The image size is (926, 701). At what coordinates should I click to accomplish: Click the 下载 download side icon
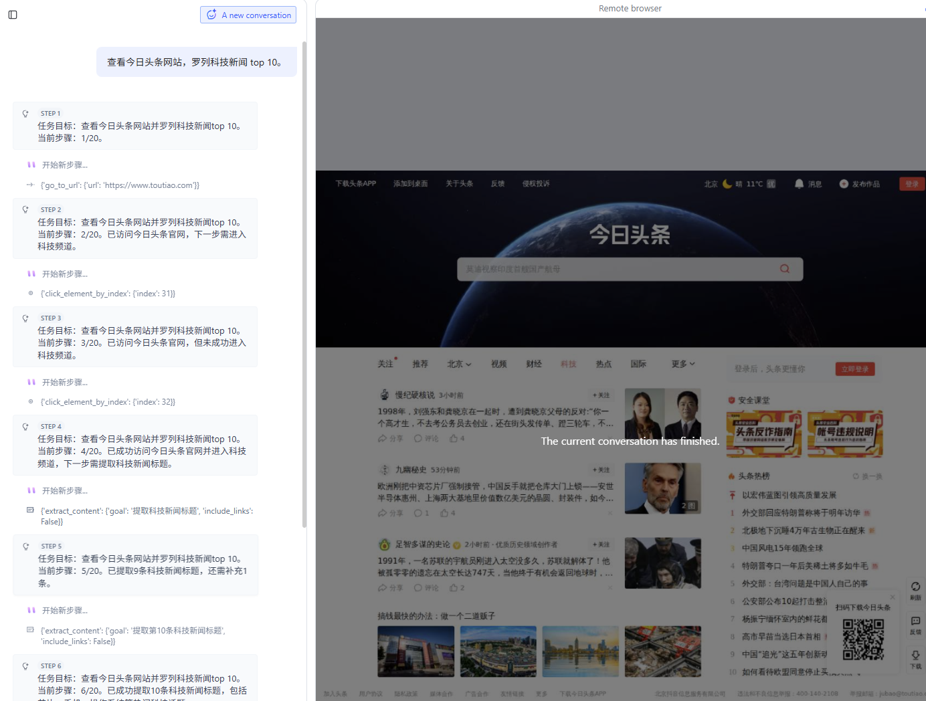tap(915, 656)
